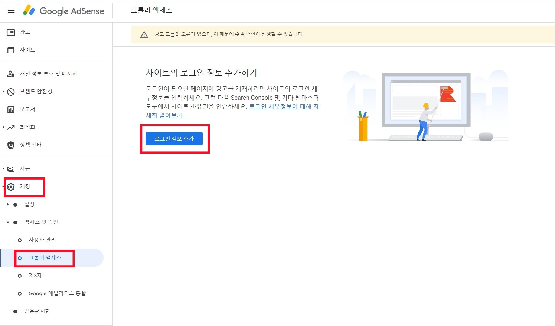The image size is (555, 326).
Task: Select the 보고서 (Reports) bar-chart icon
Action: [11, 109]
